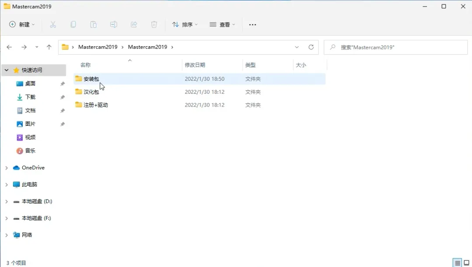Sort by the 名称 column header
Image resolution: width=472 pixels, height=267 pixels.
pos(86,65)
